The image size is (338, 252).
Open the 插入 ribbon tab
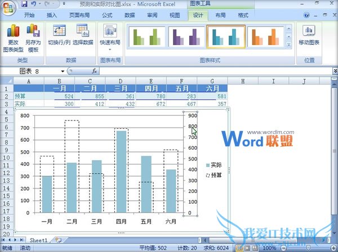pos(52,15)
